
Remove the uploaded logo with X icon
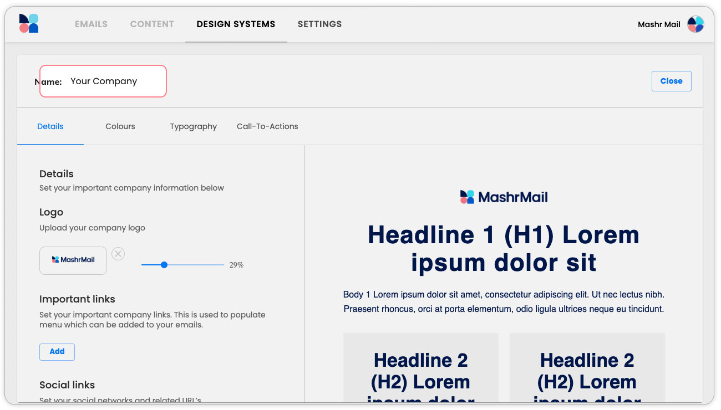click(118, 254)
